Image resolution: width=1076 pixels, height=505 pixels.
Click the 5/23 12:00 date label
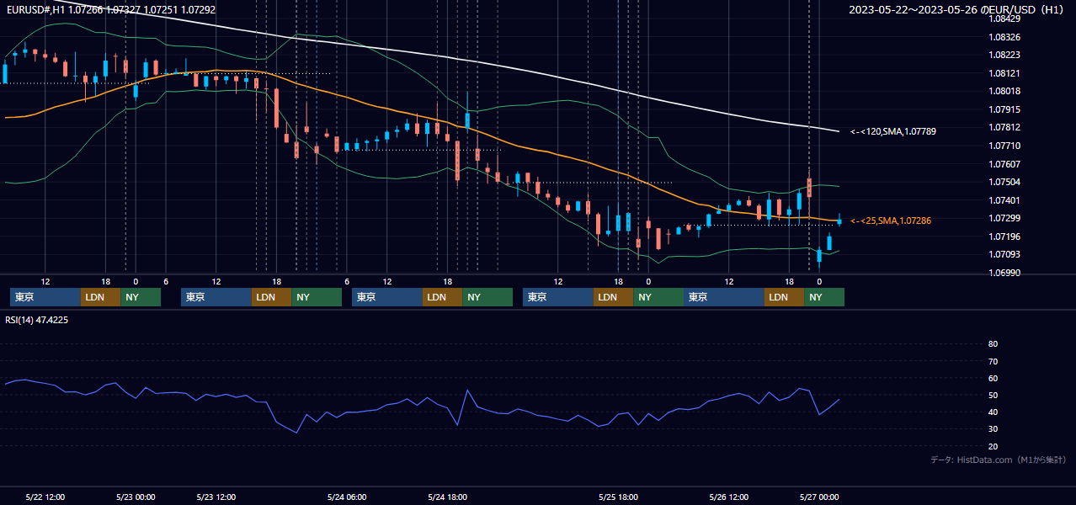pos(216,497)
